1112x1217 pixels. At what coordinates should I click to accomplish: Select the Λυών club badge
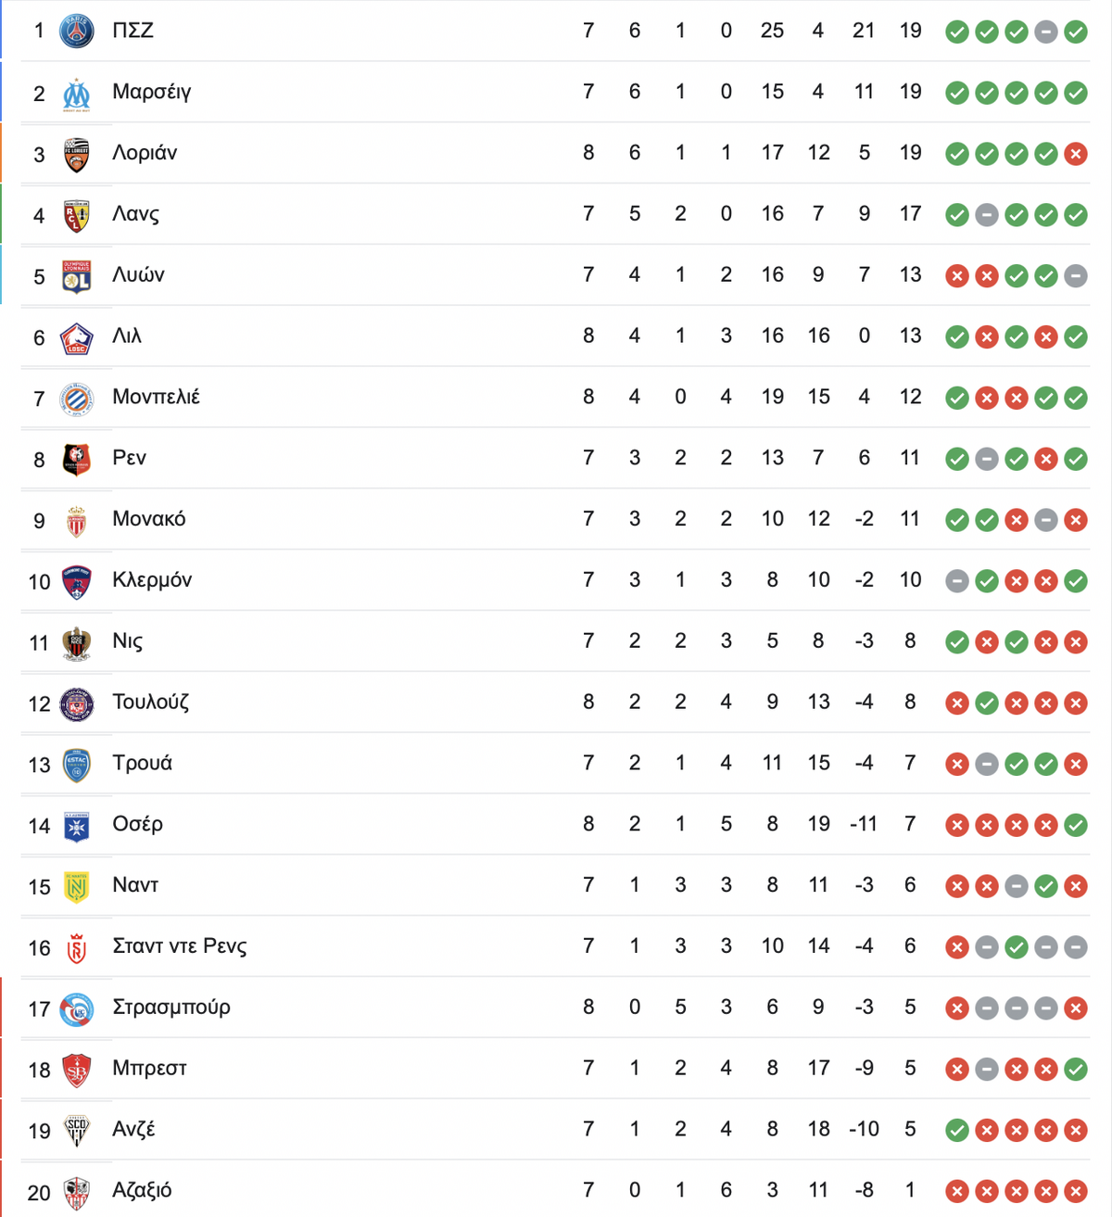click(77, 276)
